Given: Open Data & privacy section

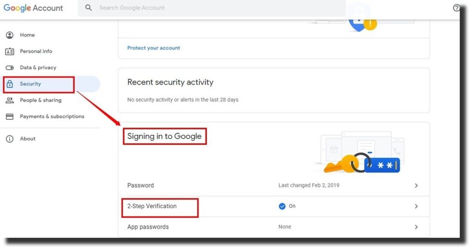Looking at the screenshot, I should tap(38, 68).
